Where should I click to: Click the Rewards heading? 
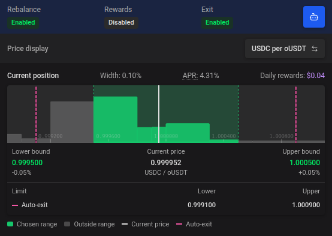click(118, 10)
